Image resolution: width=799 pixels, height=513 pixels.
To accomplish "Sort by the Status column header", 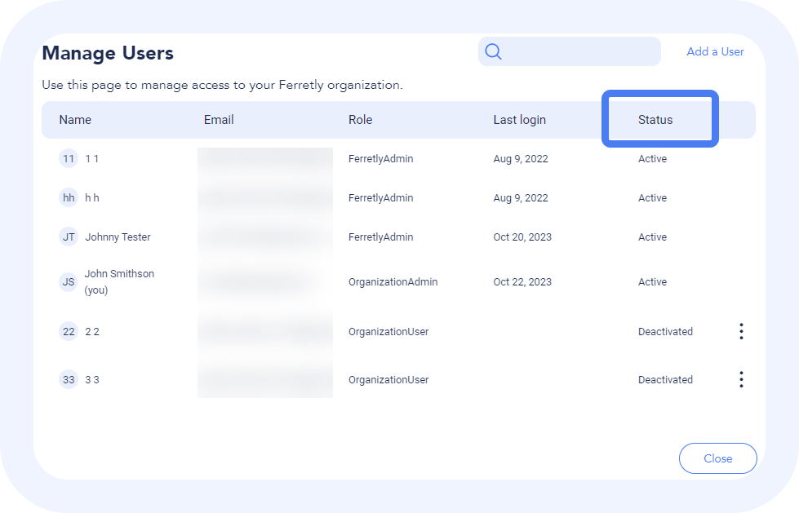I will coord(655,120).
